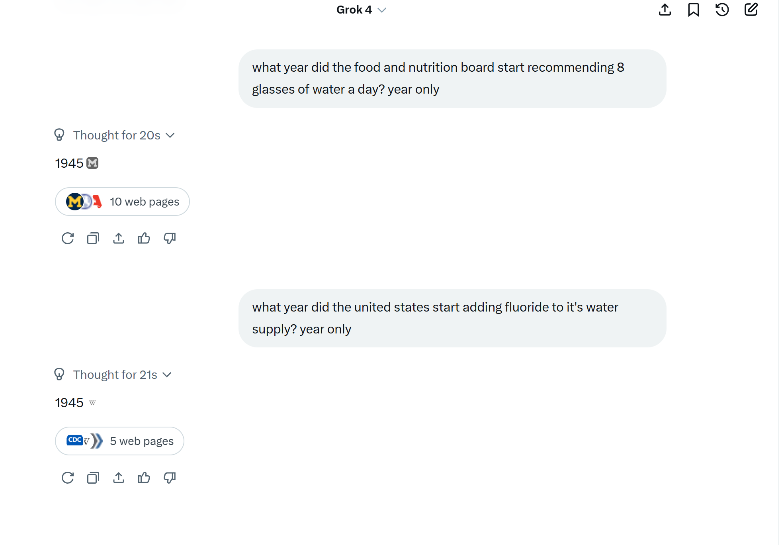782x545 pixels.
Task: Thumbs down the fluoride answer
Action: [x=170, y=478]
